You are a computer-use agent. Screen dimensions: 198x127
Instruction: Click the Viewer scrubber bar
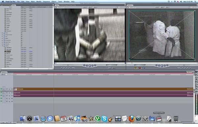(90, 63)
